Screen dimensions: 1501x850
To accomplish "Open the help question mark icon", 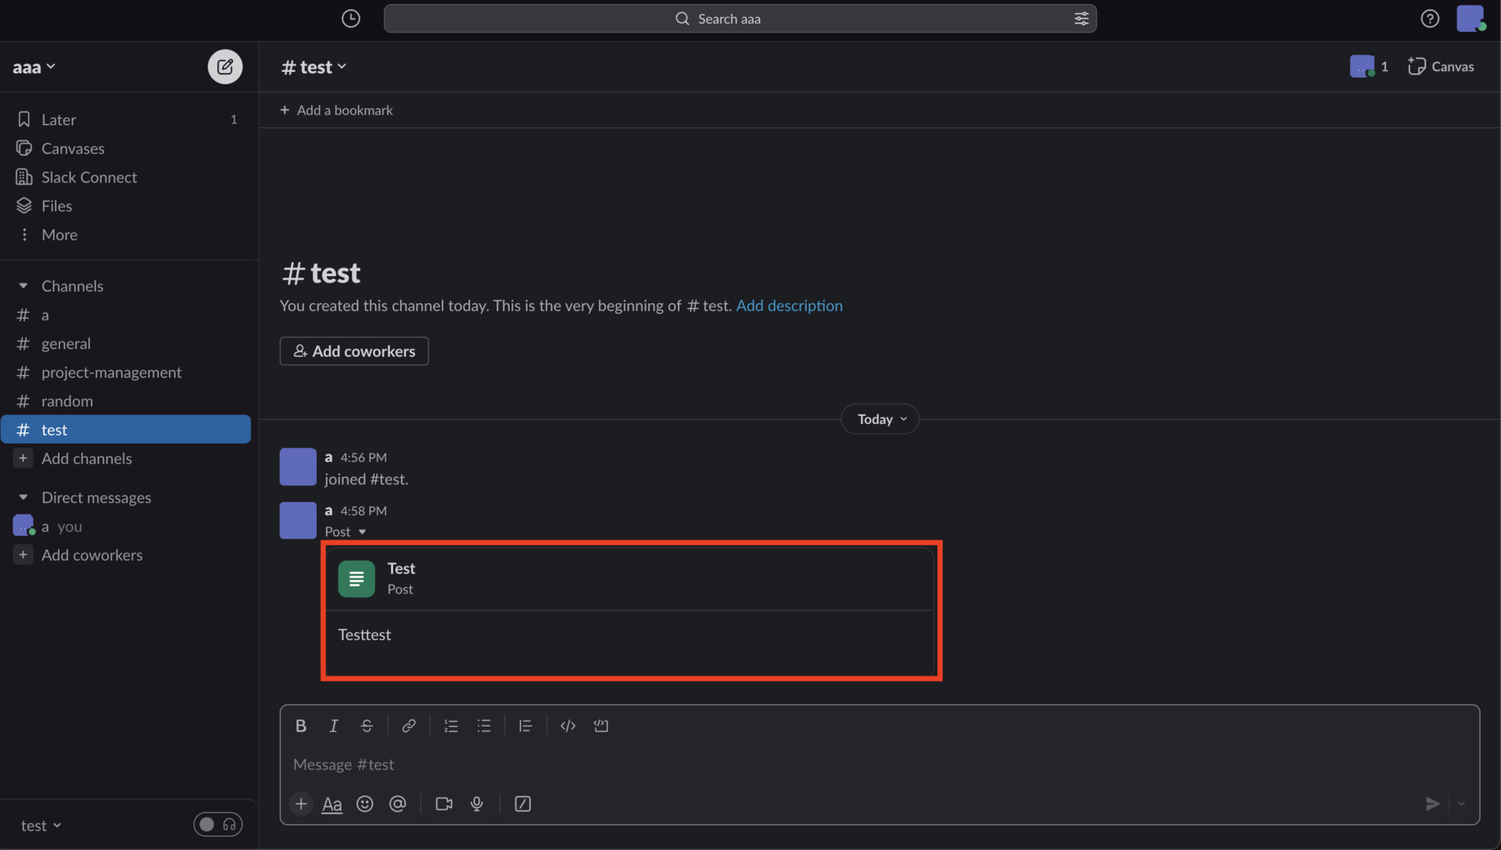I will pos(1430,18).
